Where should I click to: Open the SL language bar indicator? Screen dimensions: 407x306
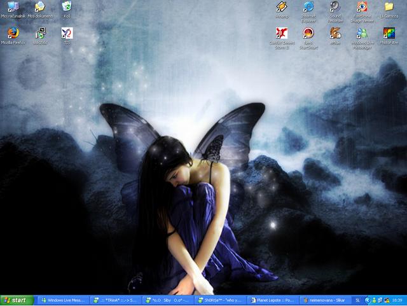click(357, 300)
